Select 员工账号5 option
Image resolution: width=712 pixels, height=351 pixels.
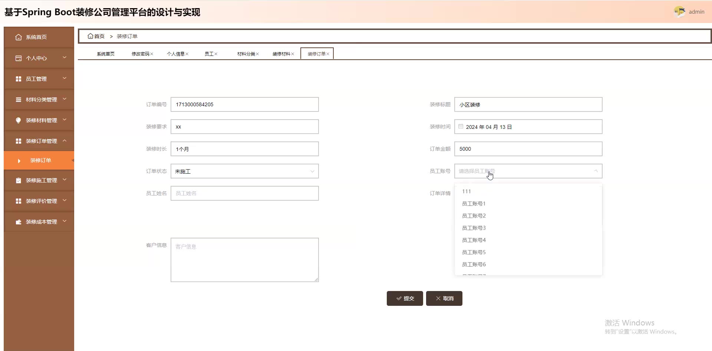[x=528, y=253]
